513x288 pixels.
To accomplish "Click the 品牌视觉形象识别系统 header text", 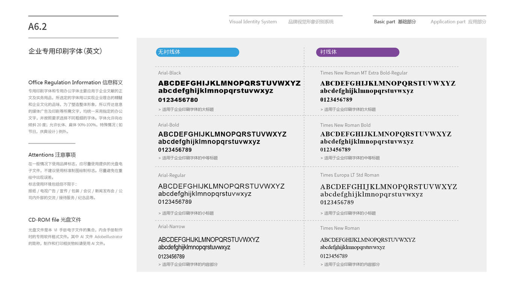I will 311,22.
